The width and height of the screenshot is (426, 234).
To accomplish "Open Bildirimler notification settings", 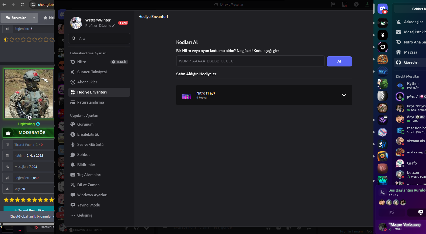I will click(x=99, y=165).
